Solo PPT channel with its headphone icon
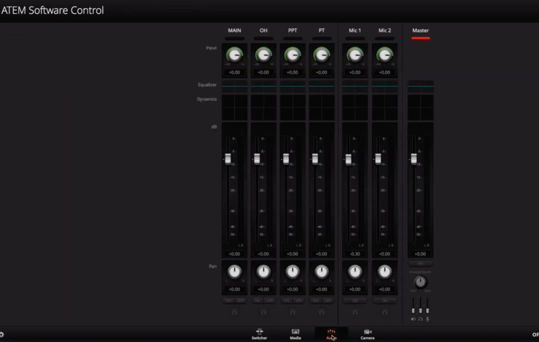This screenshot has width=539, height=342. tap(292, 312)
